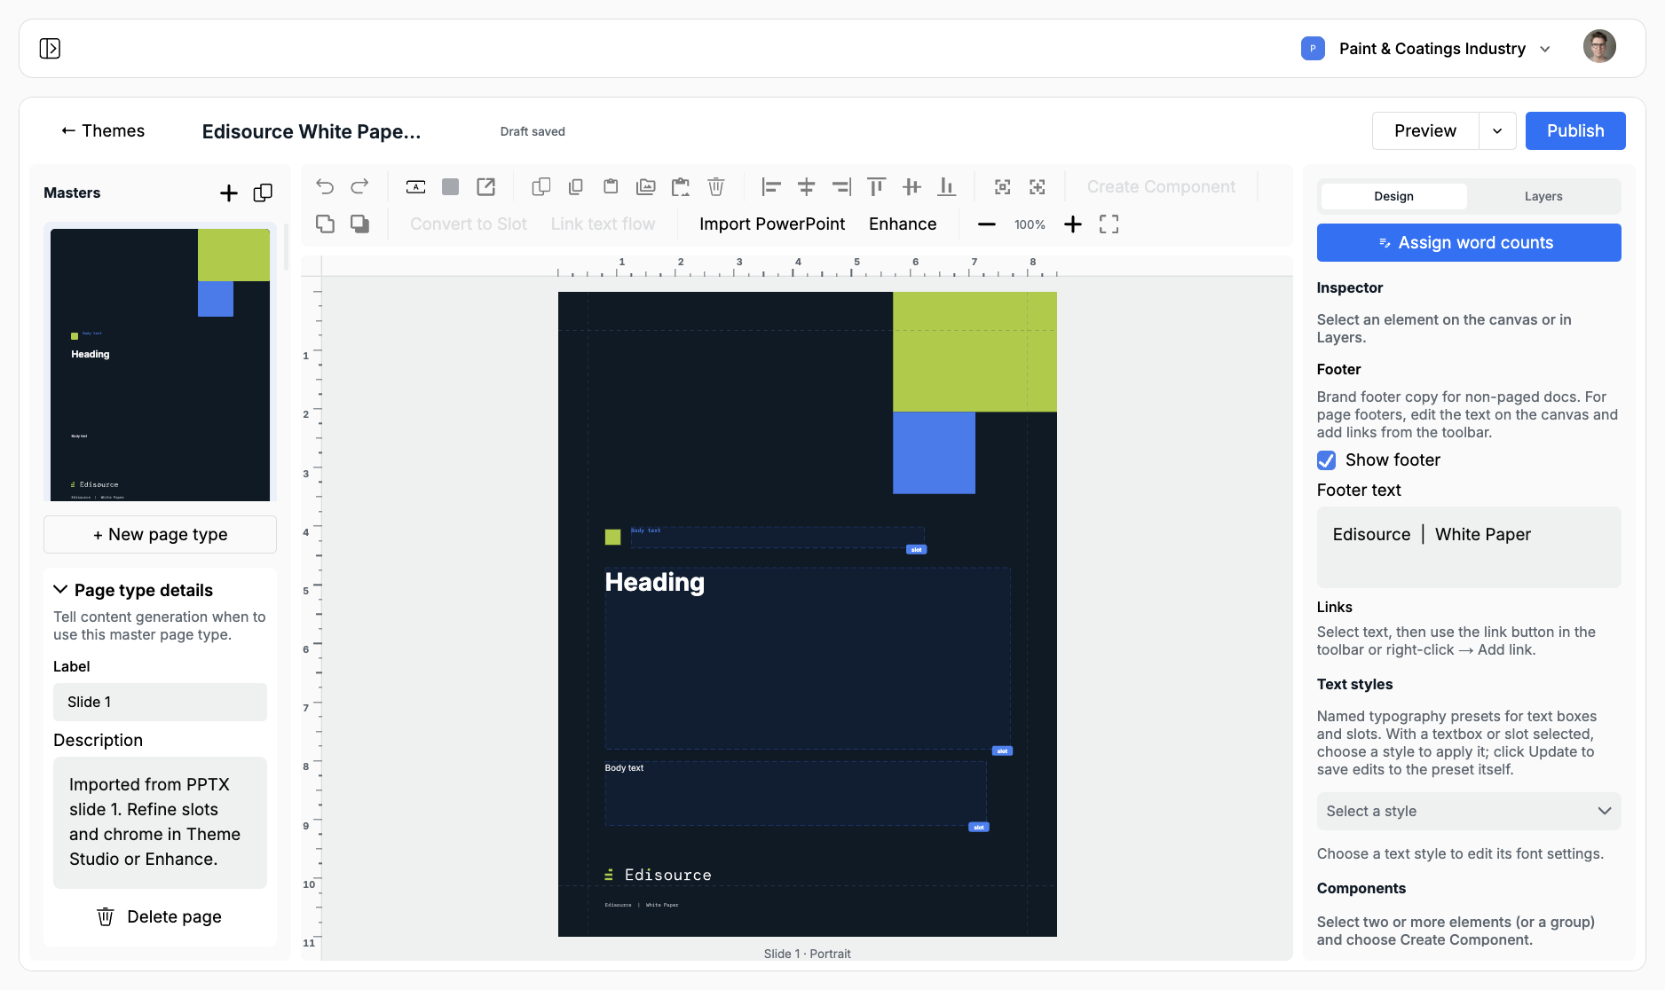The width and height of the screenshot is (1665, 990).
Task: Click Delete page button
Action: 160,916
